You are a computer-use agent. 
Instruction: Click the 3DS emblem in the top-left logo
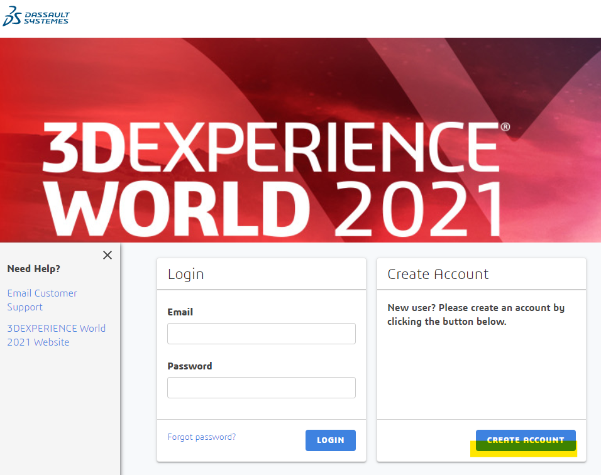[12, 17]
